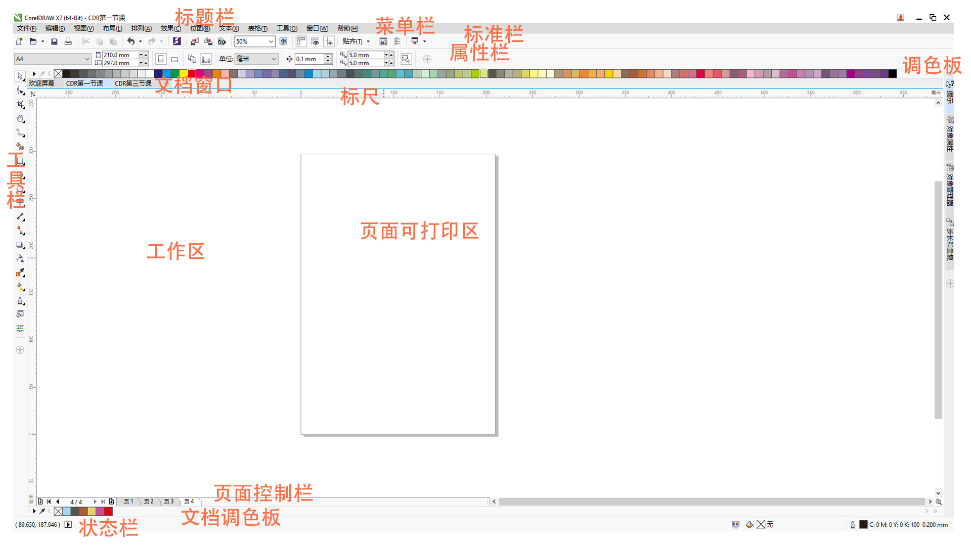This screenshot has height=546, width=971.
Task: Pick the red swatch in document palette
Action: [x=108, y=512]
